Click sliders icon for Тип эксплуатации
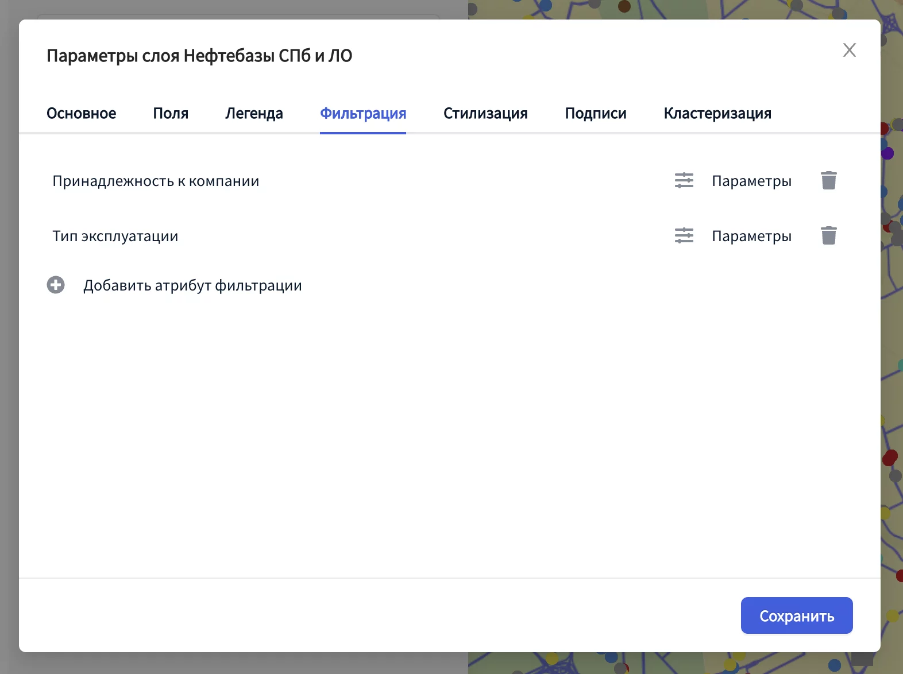Image resolution: width=903 pixels, height=674 pixels. click(684, 236)
